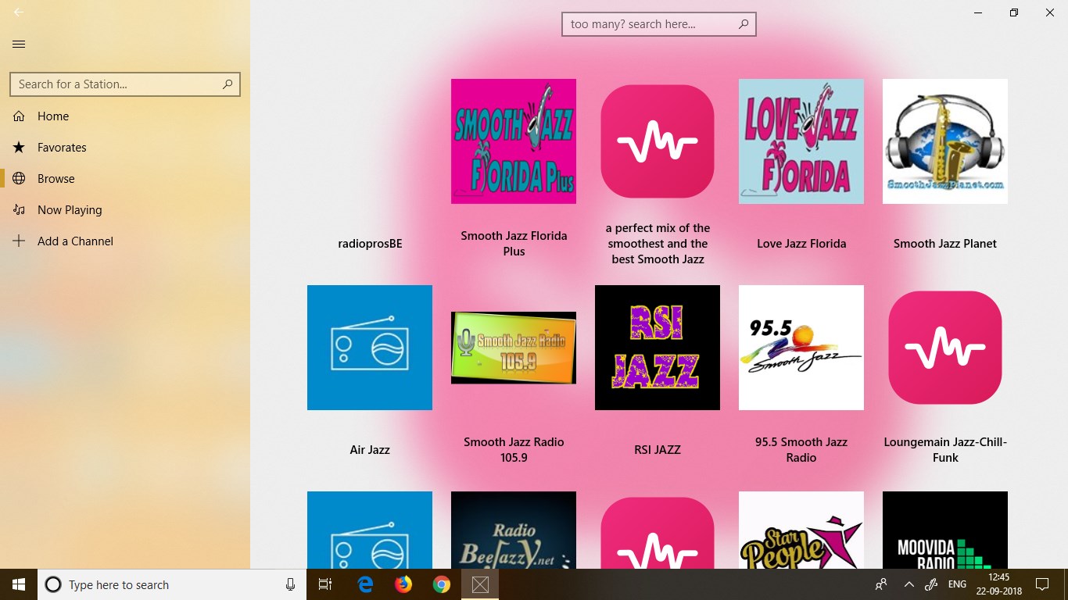Click the magnifier in station search box
Image resolution: width=1068 pixels, height=600 pixels.
tap(228, 84)
